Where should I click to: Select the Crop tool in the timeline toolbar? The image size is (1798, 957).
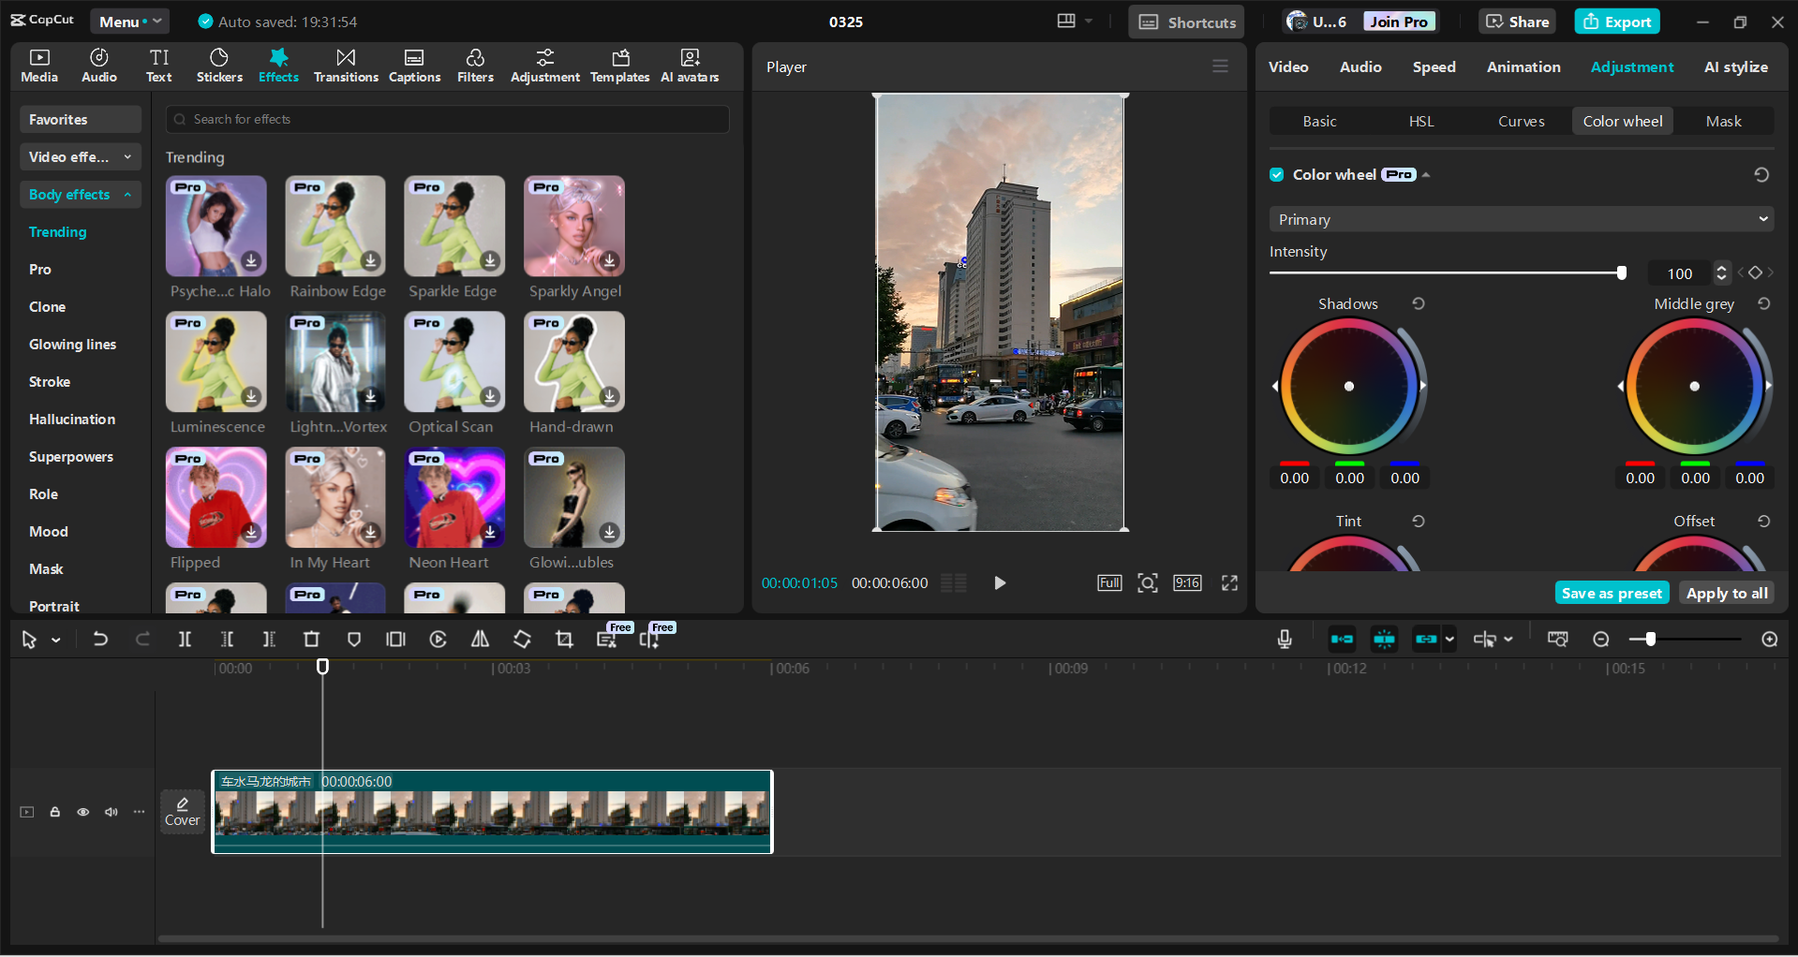tap(564, 639)
